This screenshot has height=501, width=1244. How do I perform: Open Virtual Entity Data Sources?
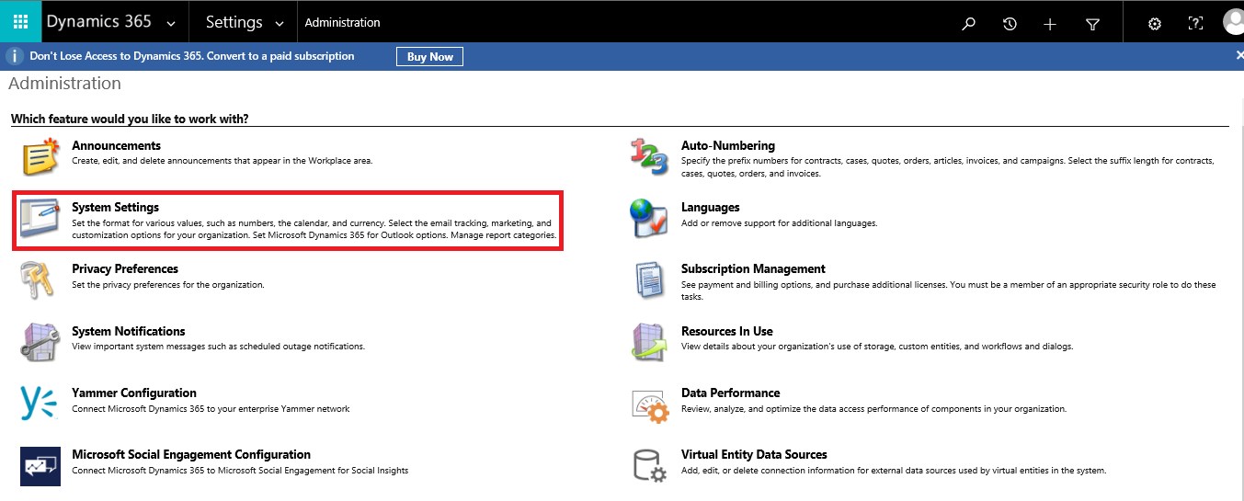754,454
